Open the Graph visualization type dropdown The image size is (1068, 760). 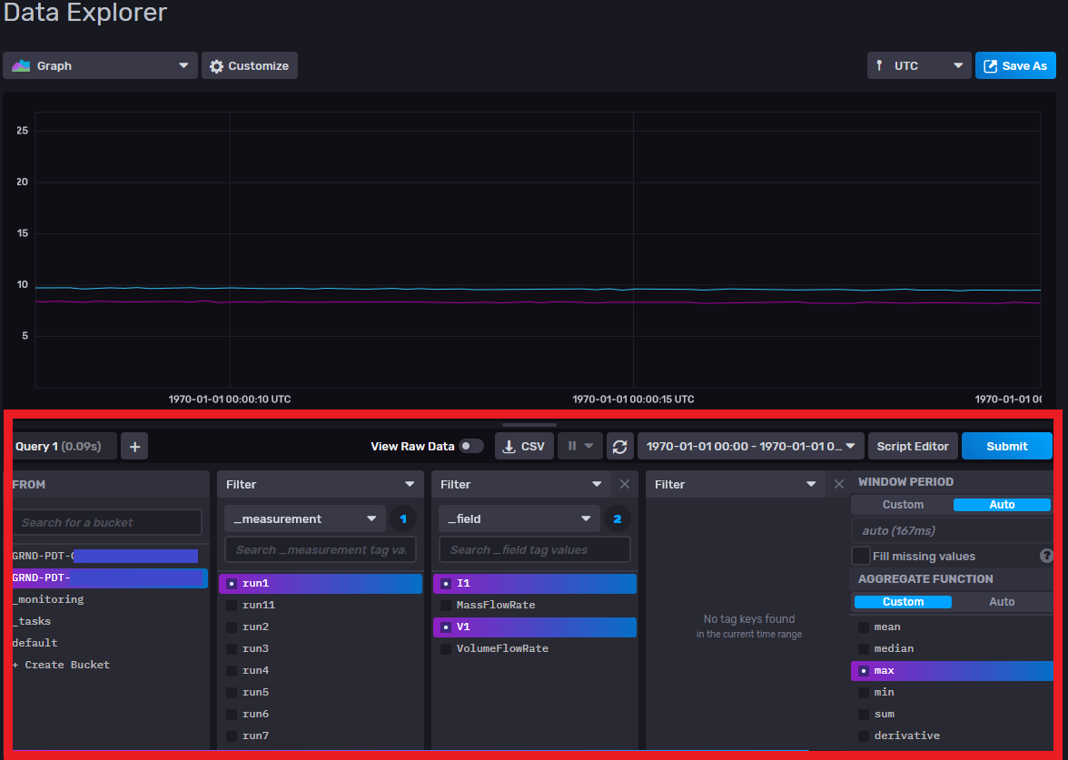101,65
